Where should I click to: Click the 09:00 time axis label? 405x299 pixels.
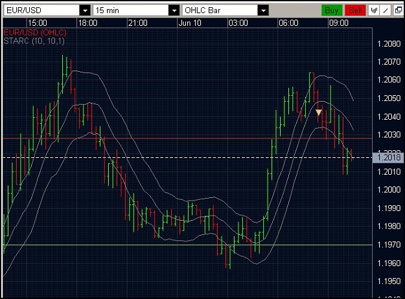339,23
